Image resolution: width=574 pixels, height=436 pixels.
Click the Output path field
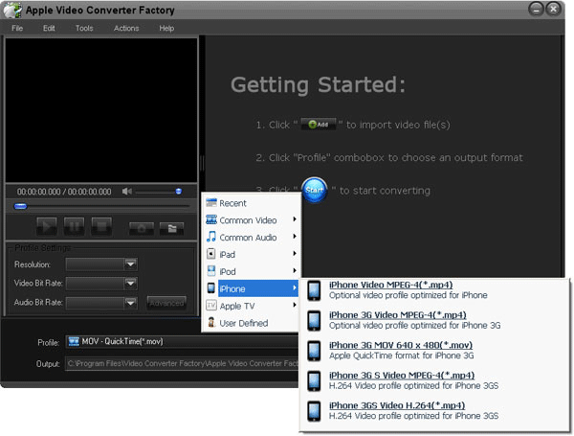coord(182,363)
